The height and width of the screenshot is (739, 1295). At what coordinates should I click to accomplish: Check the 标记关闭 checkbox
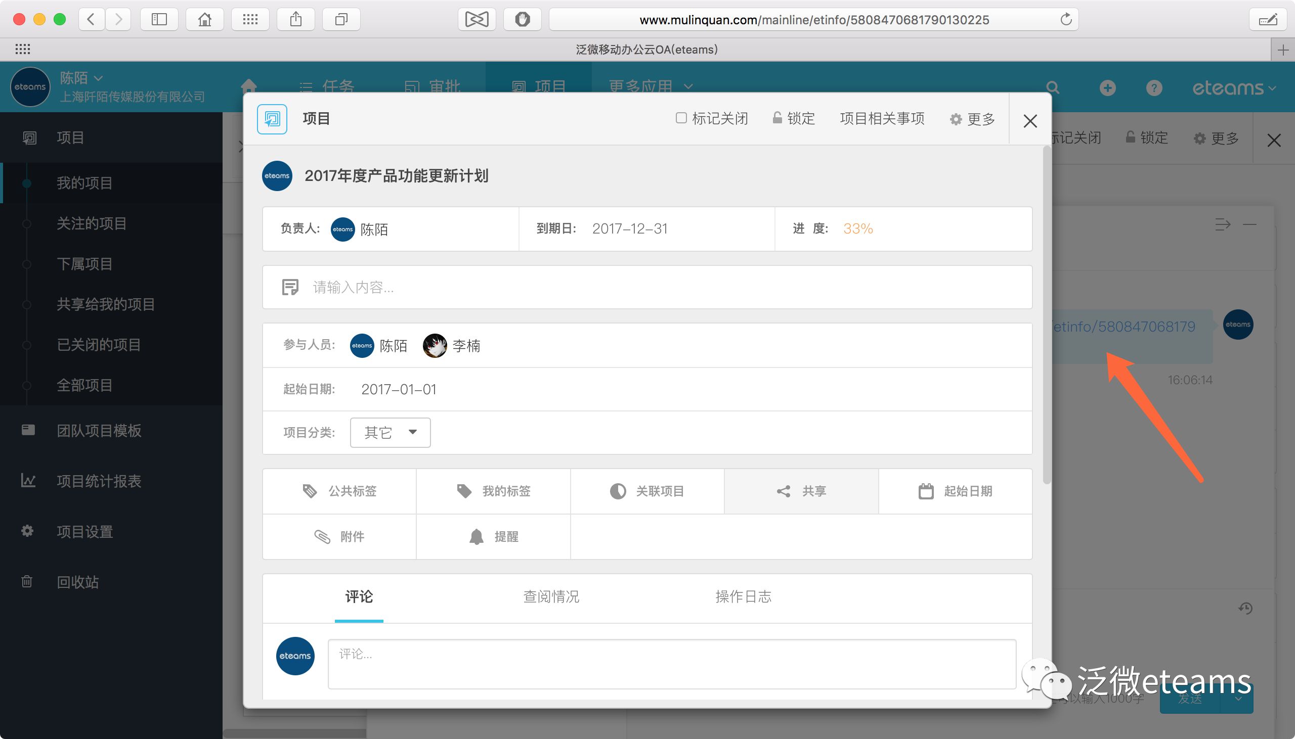[681, 118]
